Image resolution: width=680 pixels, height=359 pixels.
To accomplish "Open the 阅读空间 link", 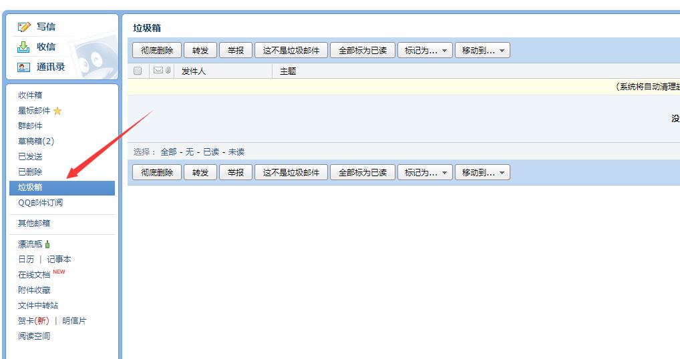I will pos(34,336).
